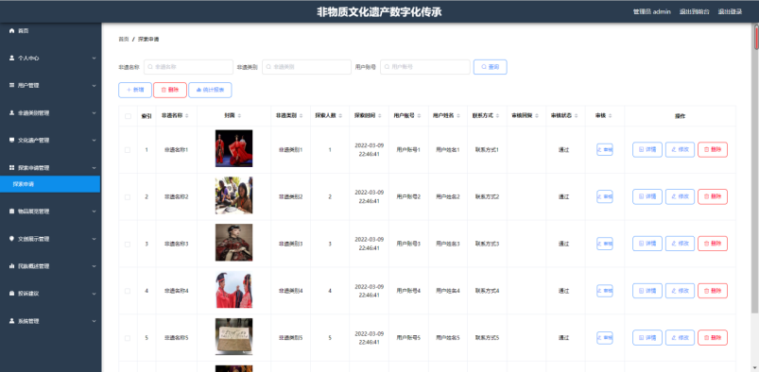Image resolution: width=759 pixels, height=372 pixels.
Task: Sort table by 非遗名称 column arrows
Action: tap(187, 116)
